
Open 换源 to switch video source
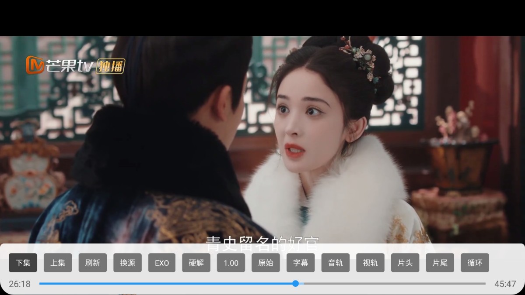tap(127, 263)
